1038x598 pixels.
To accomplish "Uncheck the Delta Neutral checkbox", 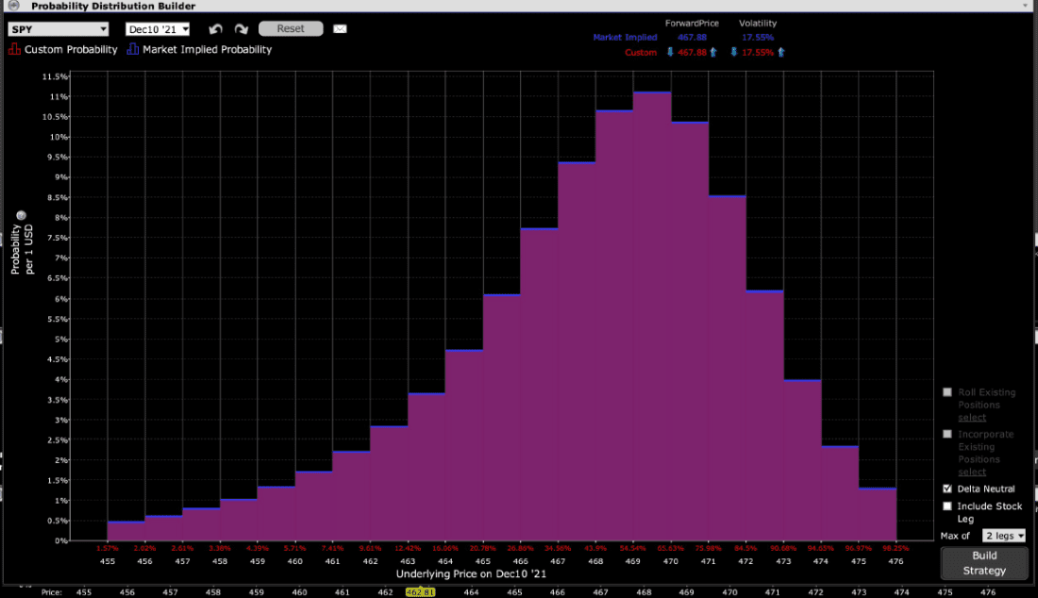I will click(946, 489).
